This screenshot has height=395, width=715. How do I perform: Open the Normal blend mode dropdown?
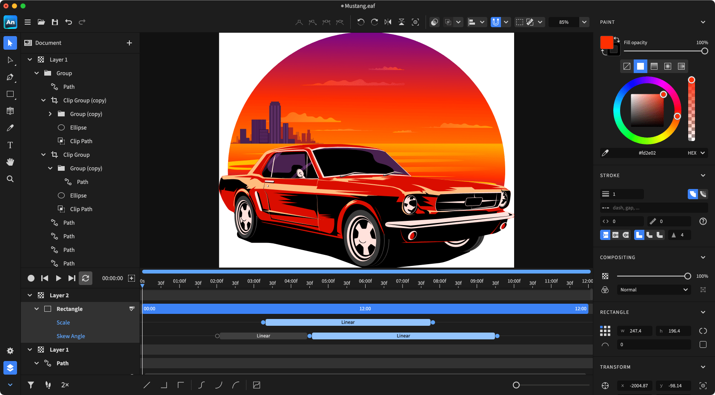pos(654,290)
